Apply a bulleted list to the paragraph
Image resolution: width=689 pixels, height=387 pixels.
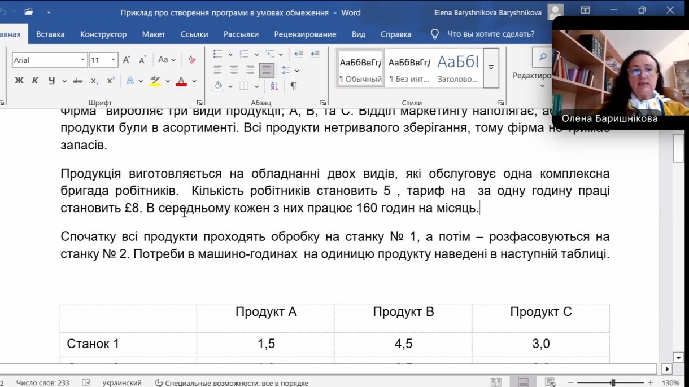(x=217, y=54)
